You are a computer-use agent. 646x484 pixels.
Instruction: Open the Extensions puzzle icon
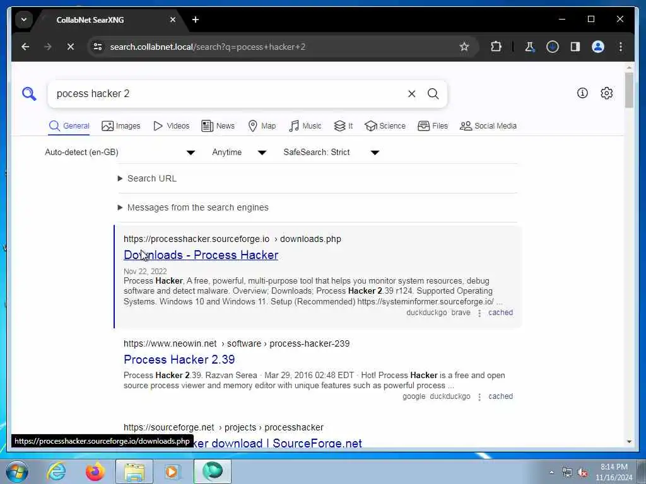coord(496,47)
